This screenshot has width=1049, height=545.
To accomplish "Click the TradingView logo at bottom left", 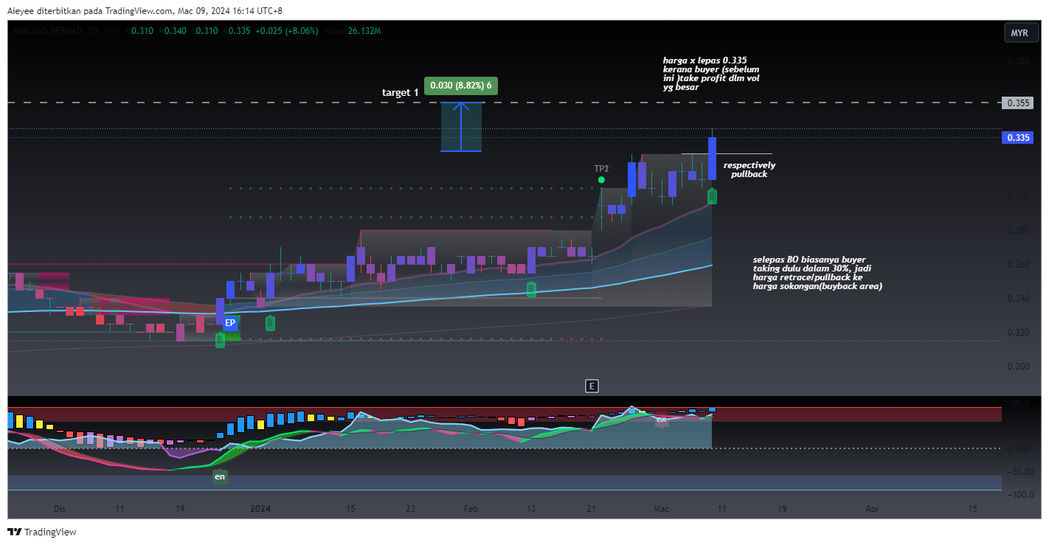I will point(42,532).
